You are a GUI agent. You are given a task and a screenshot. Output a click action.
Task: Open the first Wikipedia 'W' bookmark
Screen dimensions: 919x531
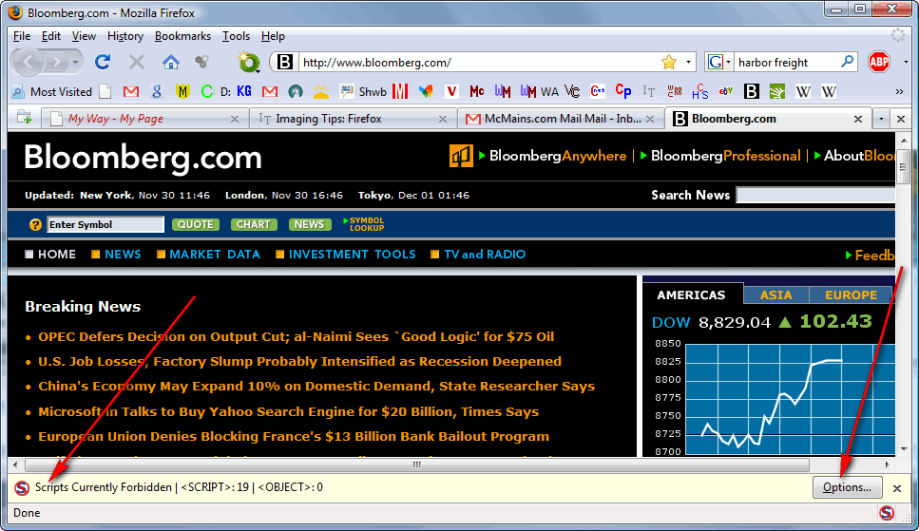[x=803, y=91]
